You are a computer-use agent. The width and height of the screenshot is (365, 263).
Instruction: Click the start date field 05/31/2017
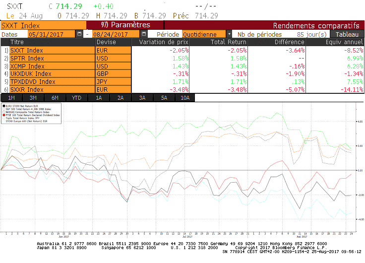tap(51, 34)
